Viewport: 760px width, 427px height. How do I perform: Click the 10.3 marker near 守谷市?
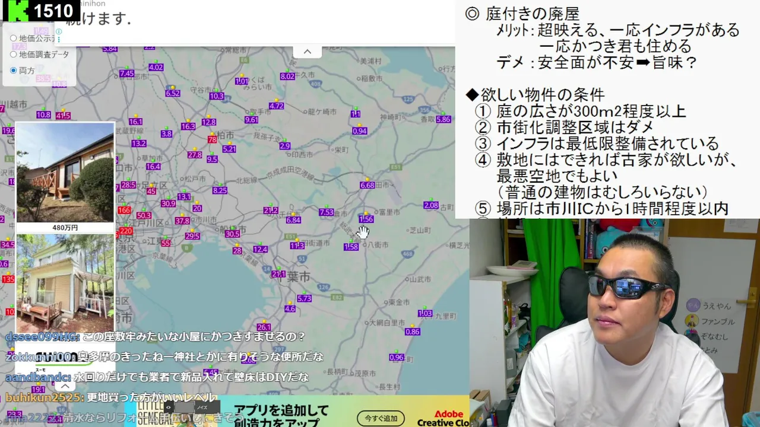tap(217, 96)
